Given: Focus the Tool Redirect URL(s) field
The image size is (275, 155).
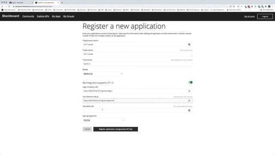Looking at the screenshot, I should click(x=137, y=100).
